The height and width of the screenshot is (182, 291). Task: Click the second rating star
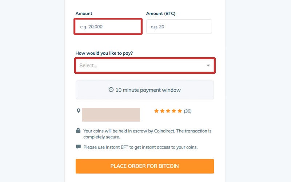[162, 111]
